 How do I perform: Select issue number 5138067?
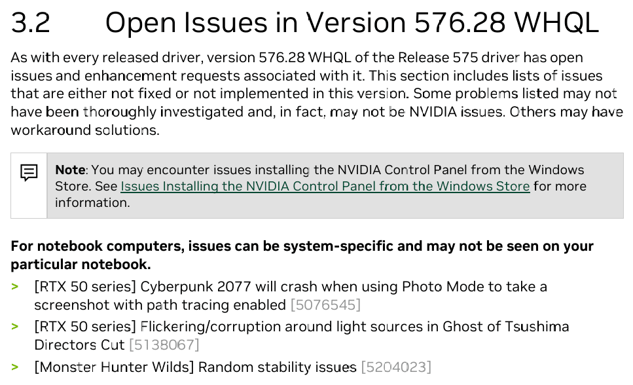[164, 345]
